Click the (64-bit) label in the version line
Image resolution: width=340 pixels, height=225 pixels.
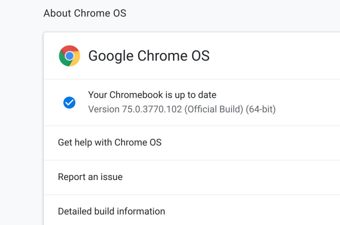(261, 109)
